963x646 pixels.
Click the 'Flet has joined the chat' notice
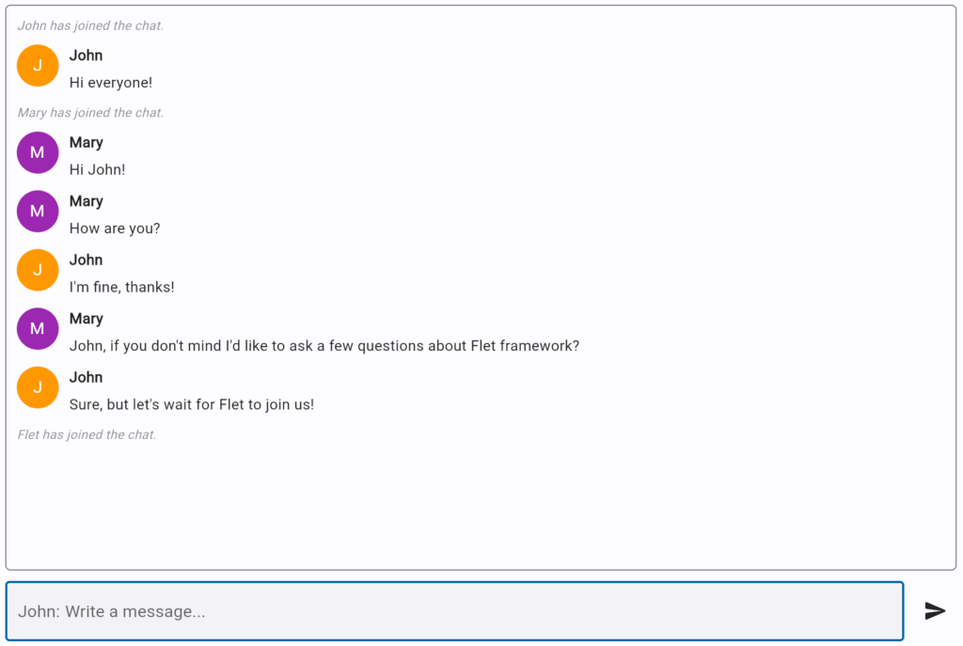pyautogui.click(x=87, y=434)
